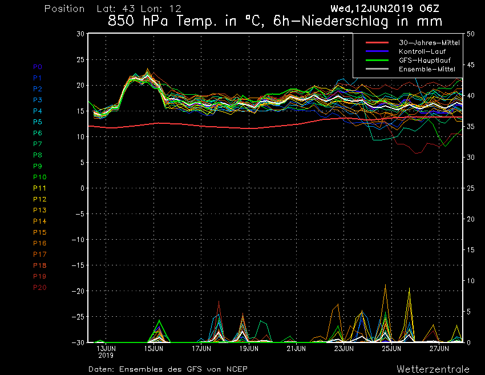
Task: Select the yellow P12 member label
Action: pyautogui.click(x=39, y=199)
